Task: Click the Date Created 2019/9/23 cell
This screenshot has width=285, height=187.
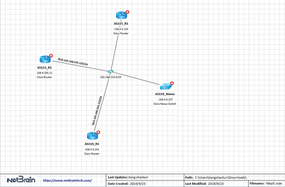Action: [x=145, y=184]
